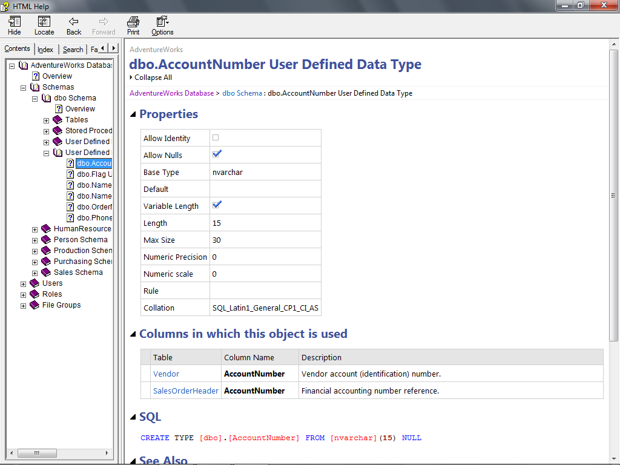The height and width of the screenshot is (465, 620).
Task: Click the 'Vendor account (identification) number.' description
Action: point(371,374)
